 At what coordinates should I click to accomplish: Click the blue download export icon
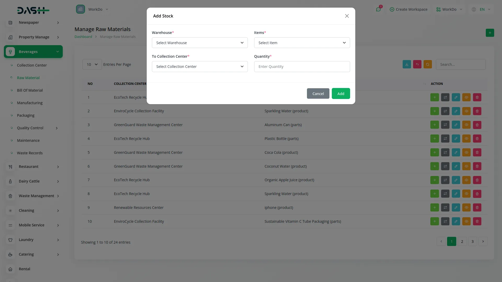point(407,64)
